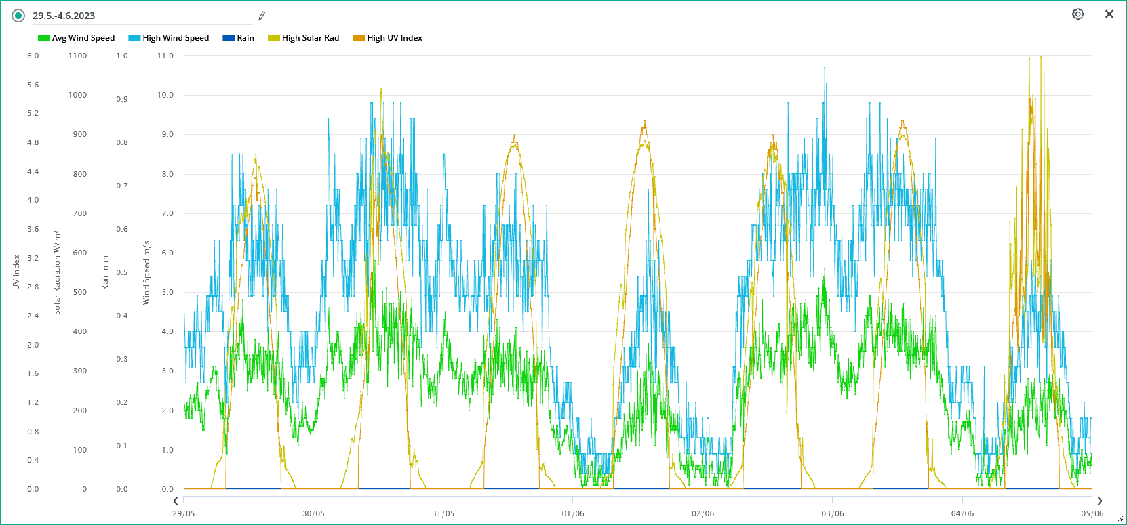Click the 01/06 date marker on x-axis
The height and width of the screenshot is (525, 1127).
(x=573, y=513)
